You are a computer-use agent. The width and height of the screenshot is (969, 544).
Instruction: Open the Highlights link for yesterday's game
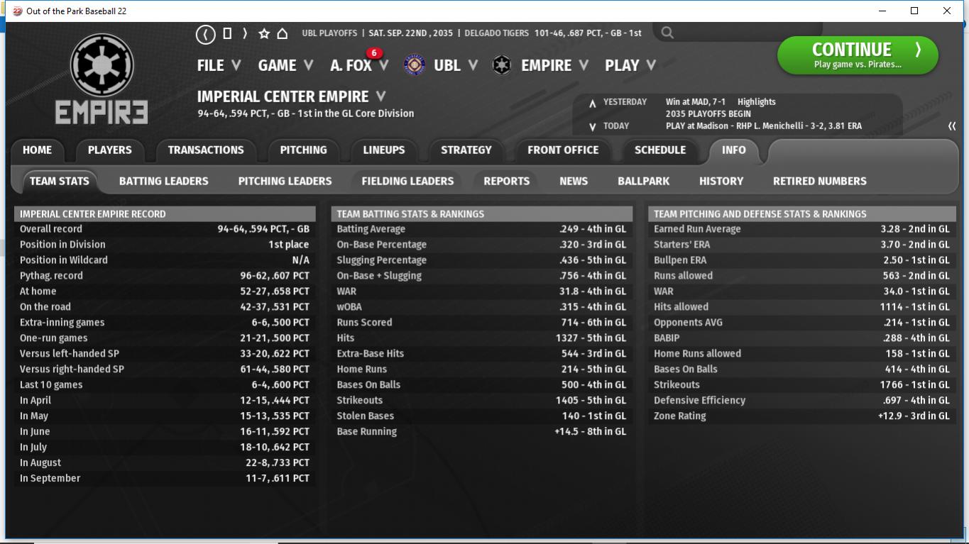click(756, 102)
